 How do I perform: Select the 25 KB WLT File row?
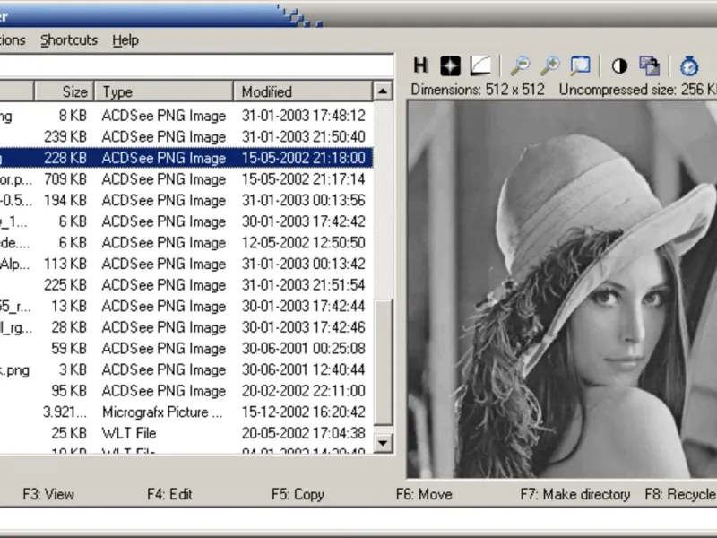pyautogui.click(x=186, y=433)
